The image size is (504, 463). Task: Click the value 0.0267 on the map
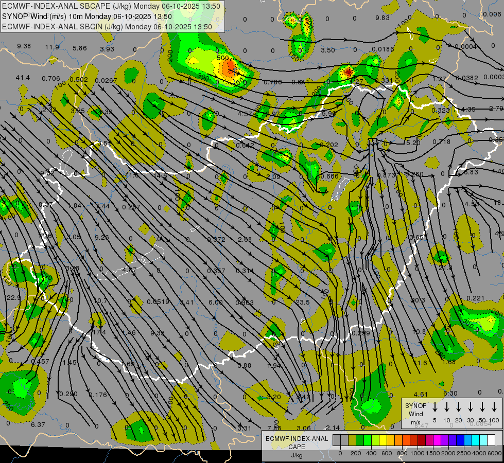[106, 80]
